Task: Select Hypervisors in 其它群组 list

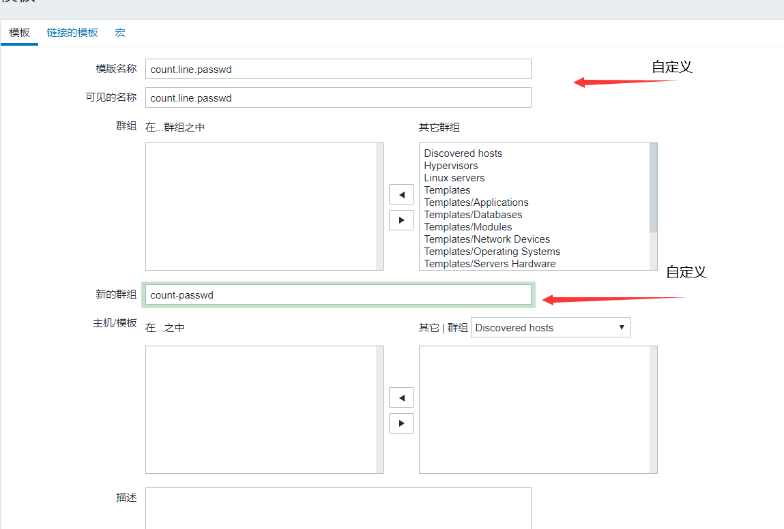Action: 450,166
